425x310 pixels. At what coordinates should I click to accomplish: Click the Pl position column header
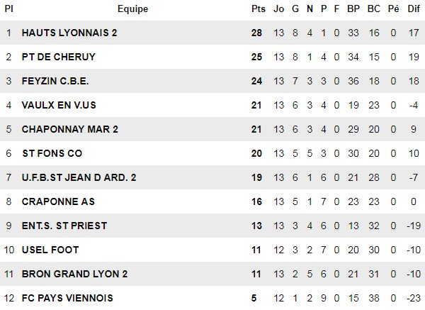pos(8,9)
